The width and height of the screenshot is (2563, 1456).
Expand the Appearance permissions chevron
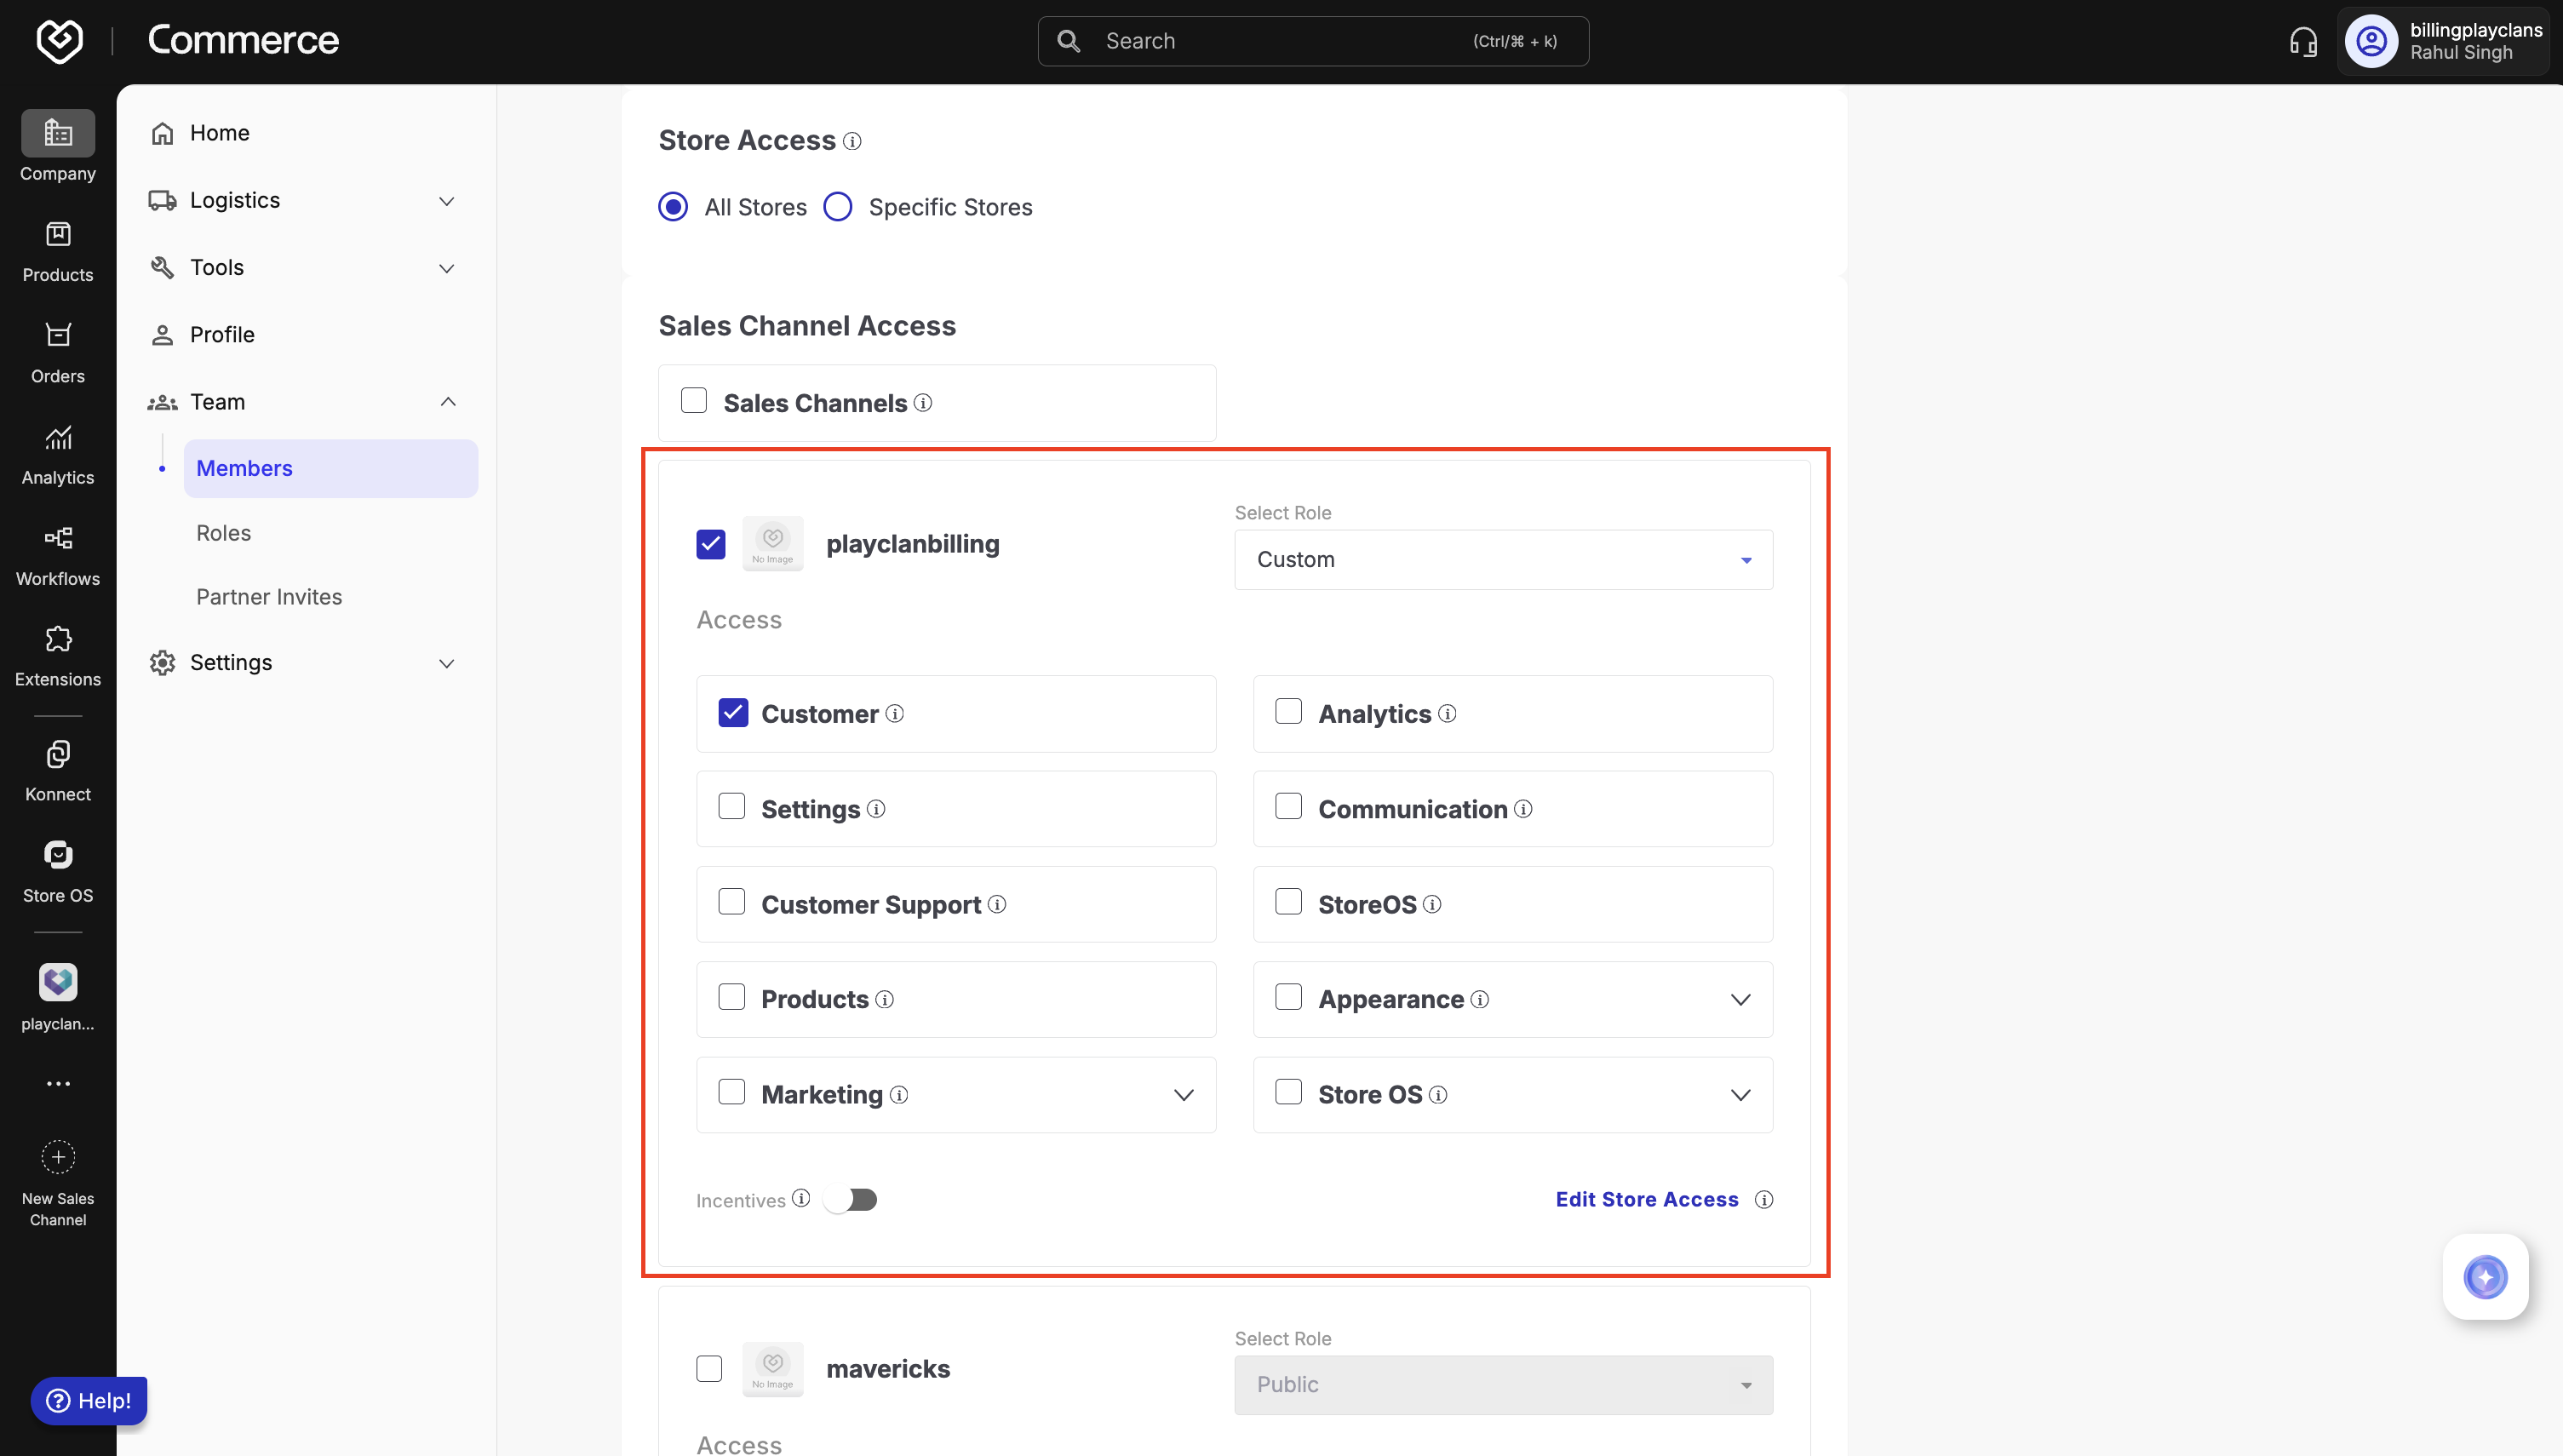1740,1000
